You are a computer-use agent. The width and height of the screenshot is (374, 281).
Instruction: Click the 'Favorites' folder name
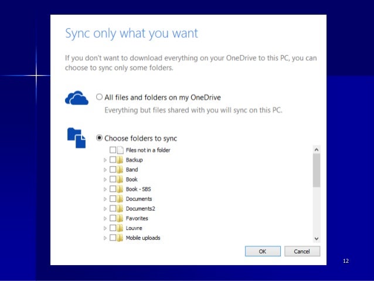coord(137,218)
